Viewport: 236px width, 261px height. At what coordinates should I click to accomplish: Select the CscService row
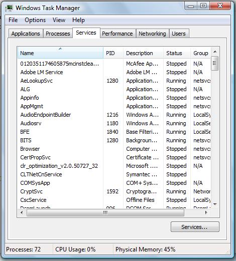[x=114, y=200]
